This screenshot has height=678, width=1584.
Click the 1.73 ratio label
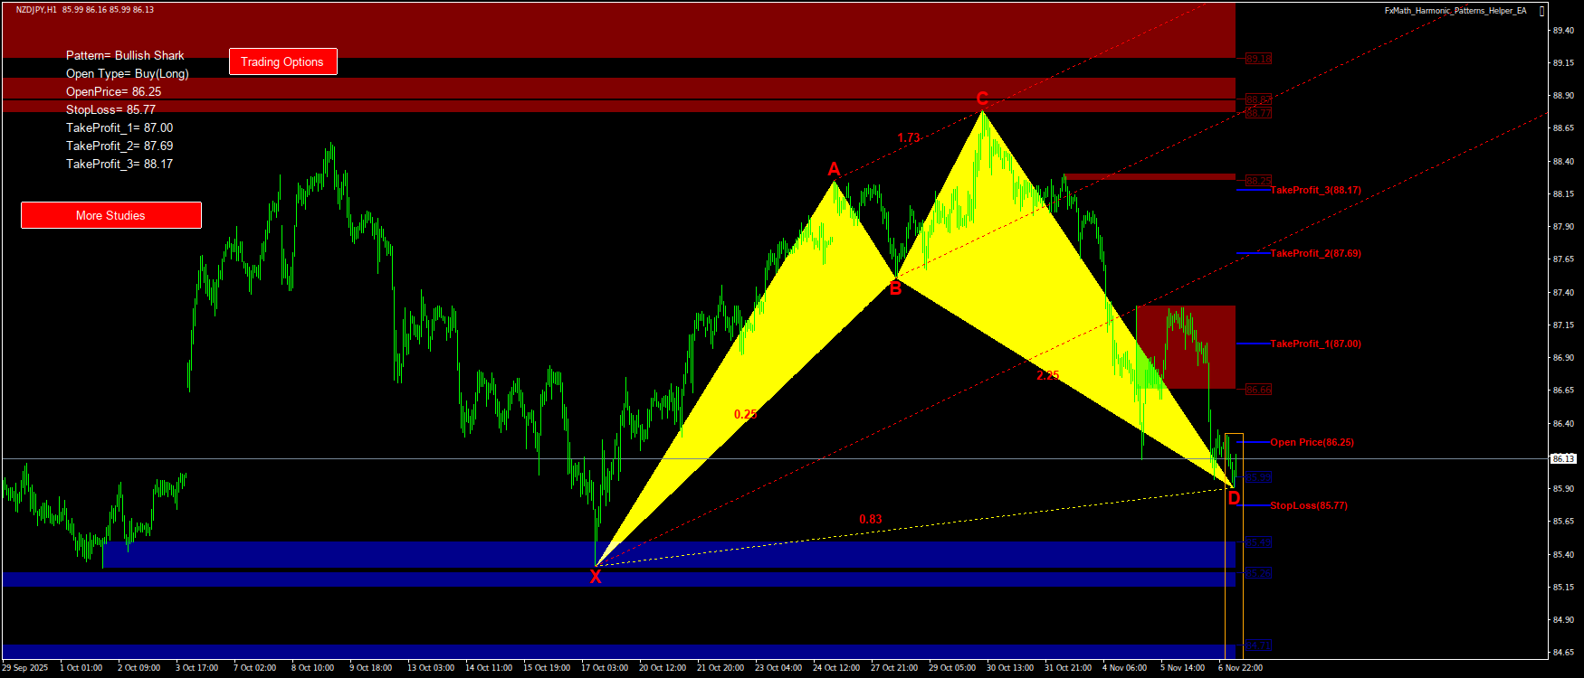909,138
